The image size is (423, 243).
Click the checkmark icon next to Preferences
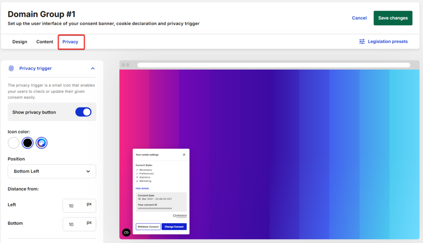point(137,173)
